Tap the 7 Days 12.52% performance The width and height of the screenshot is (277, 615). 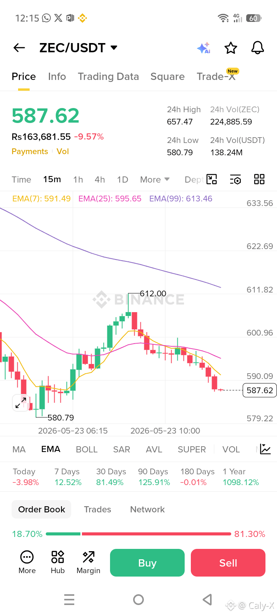tap(68, 477)
